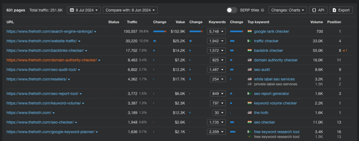Click the India flag next to seo checker
This screenshot has height=141, width=359.
click(250, 122)
